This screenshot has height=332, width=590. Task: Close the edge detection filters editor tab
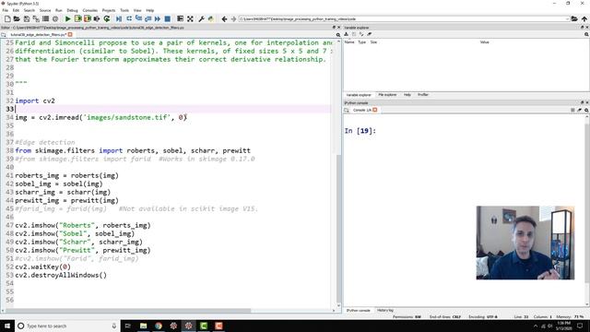pyautogui.click(x=70, y=35)
